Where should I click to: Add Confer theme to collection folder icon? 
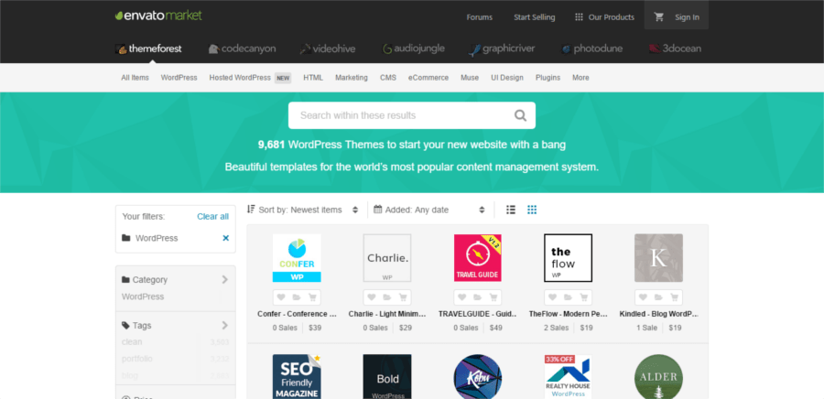point(297,297)
